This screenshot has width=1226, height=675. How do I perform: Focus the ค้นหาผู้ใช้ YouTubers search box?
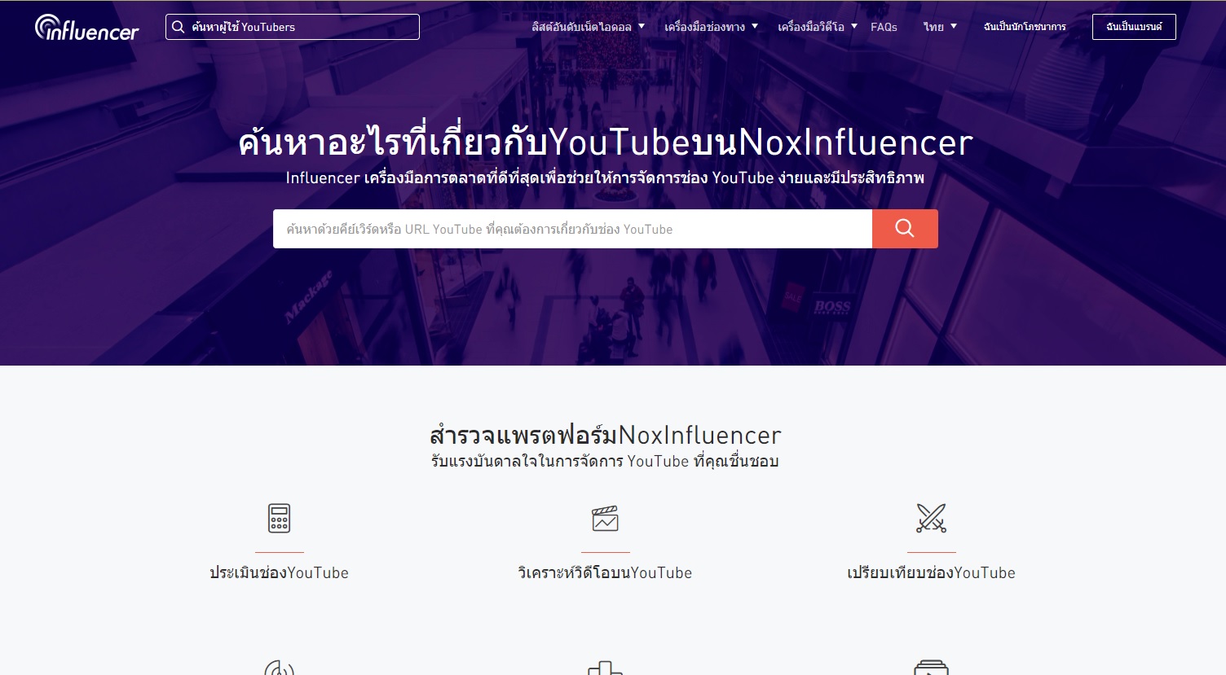302,27
